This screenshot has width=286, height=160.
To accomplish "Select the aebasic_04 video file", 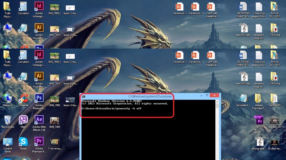I will 274,123.
